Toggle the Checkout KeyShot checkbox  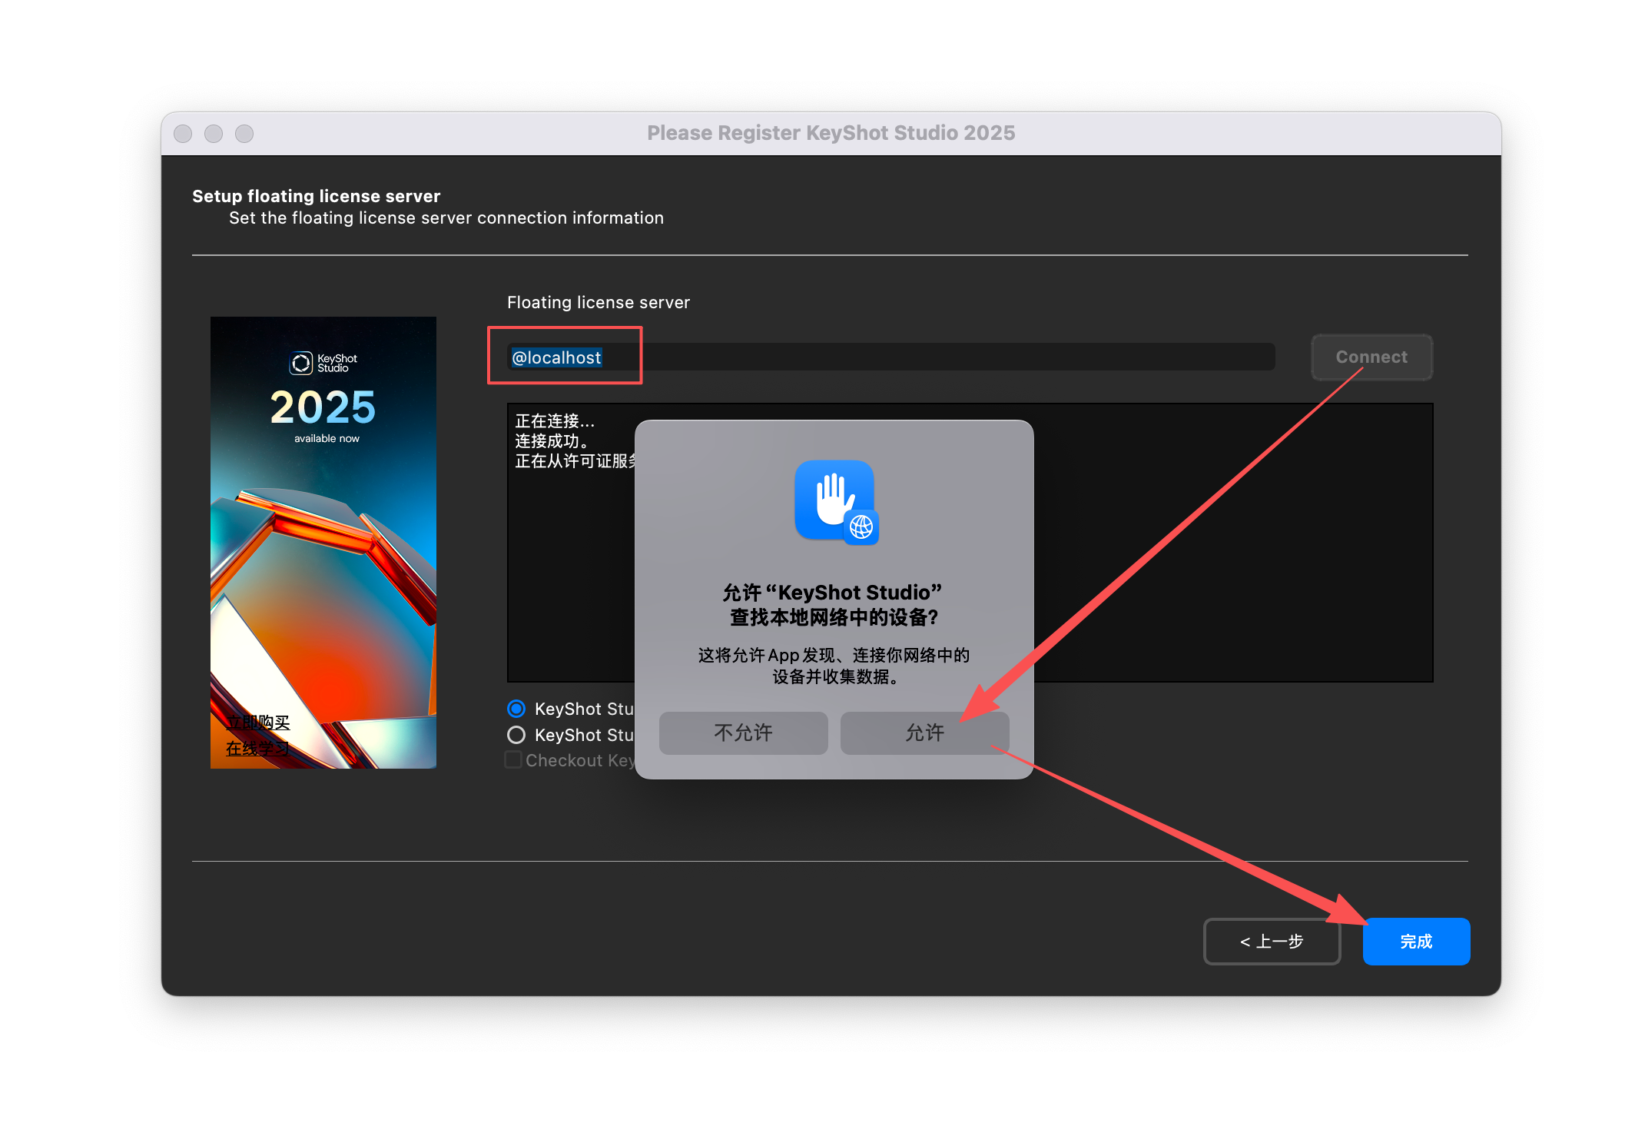pyautogui.click(x=513, y=760)
